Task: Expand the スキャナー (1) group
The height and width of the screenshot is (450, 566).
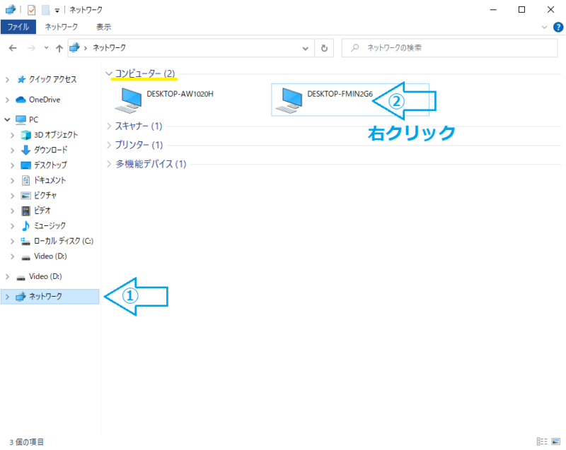Action: (x=109, y=126)
